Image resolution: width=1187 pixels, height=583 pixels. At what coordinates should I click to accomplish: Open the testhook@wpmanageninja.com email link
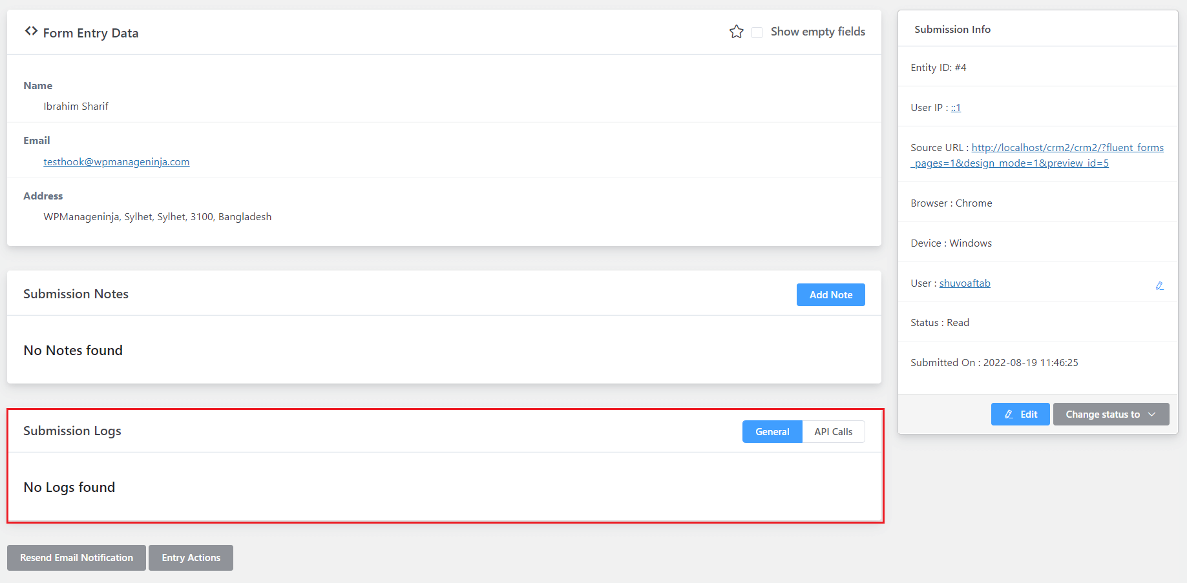coord(116,161)
